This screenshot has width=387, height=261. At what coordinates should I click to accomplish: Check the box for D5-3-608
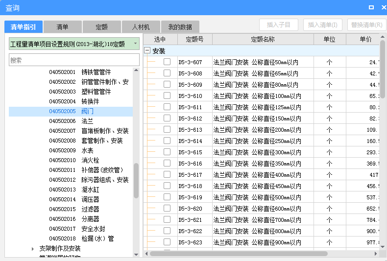(x=167, y=73)
